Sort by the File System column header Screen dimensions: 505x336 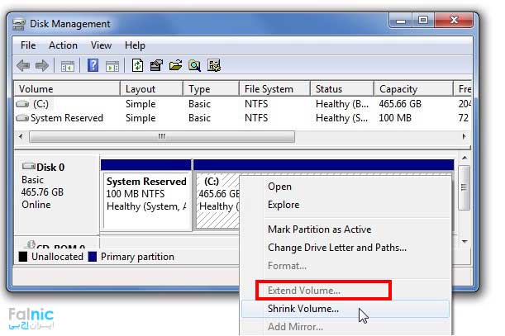[269, 89]
